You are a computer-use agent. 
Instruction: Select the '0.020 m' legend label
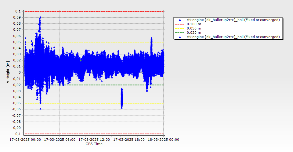[194, 33]
